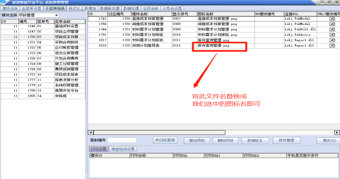Click the 增加项目 button

tap(197, 141)
